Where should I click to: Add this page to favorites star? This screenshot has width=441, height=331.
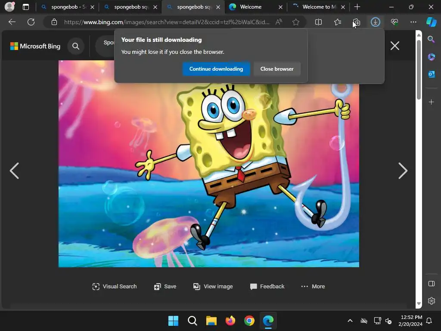[295, 22]
